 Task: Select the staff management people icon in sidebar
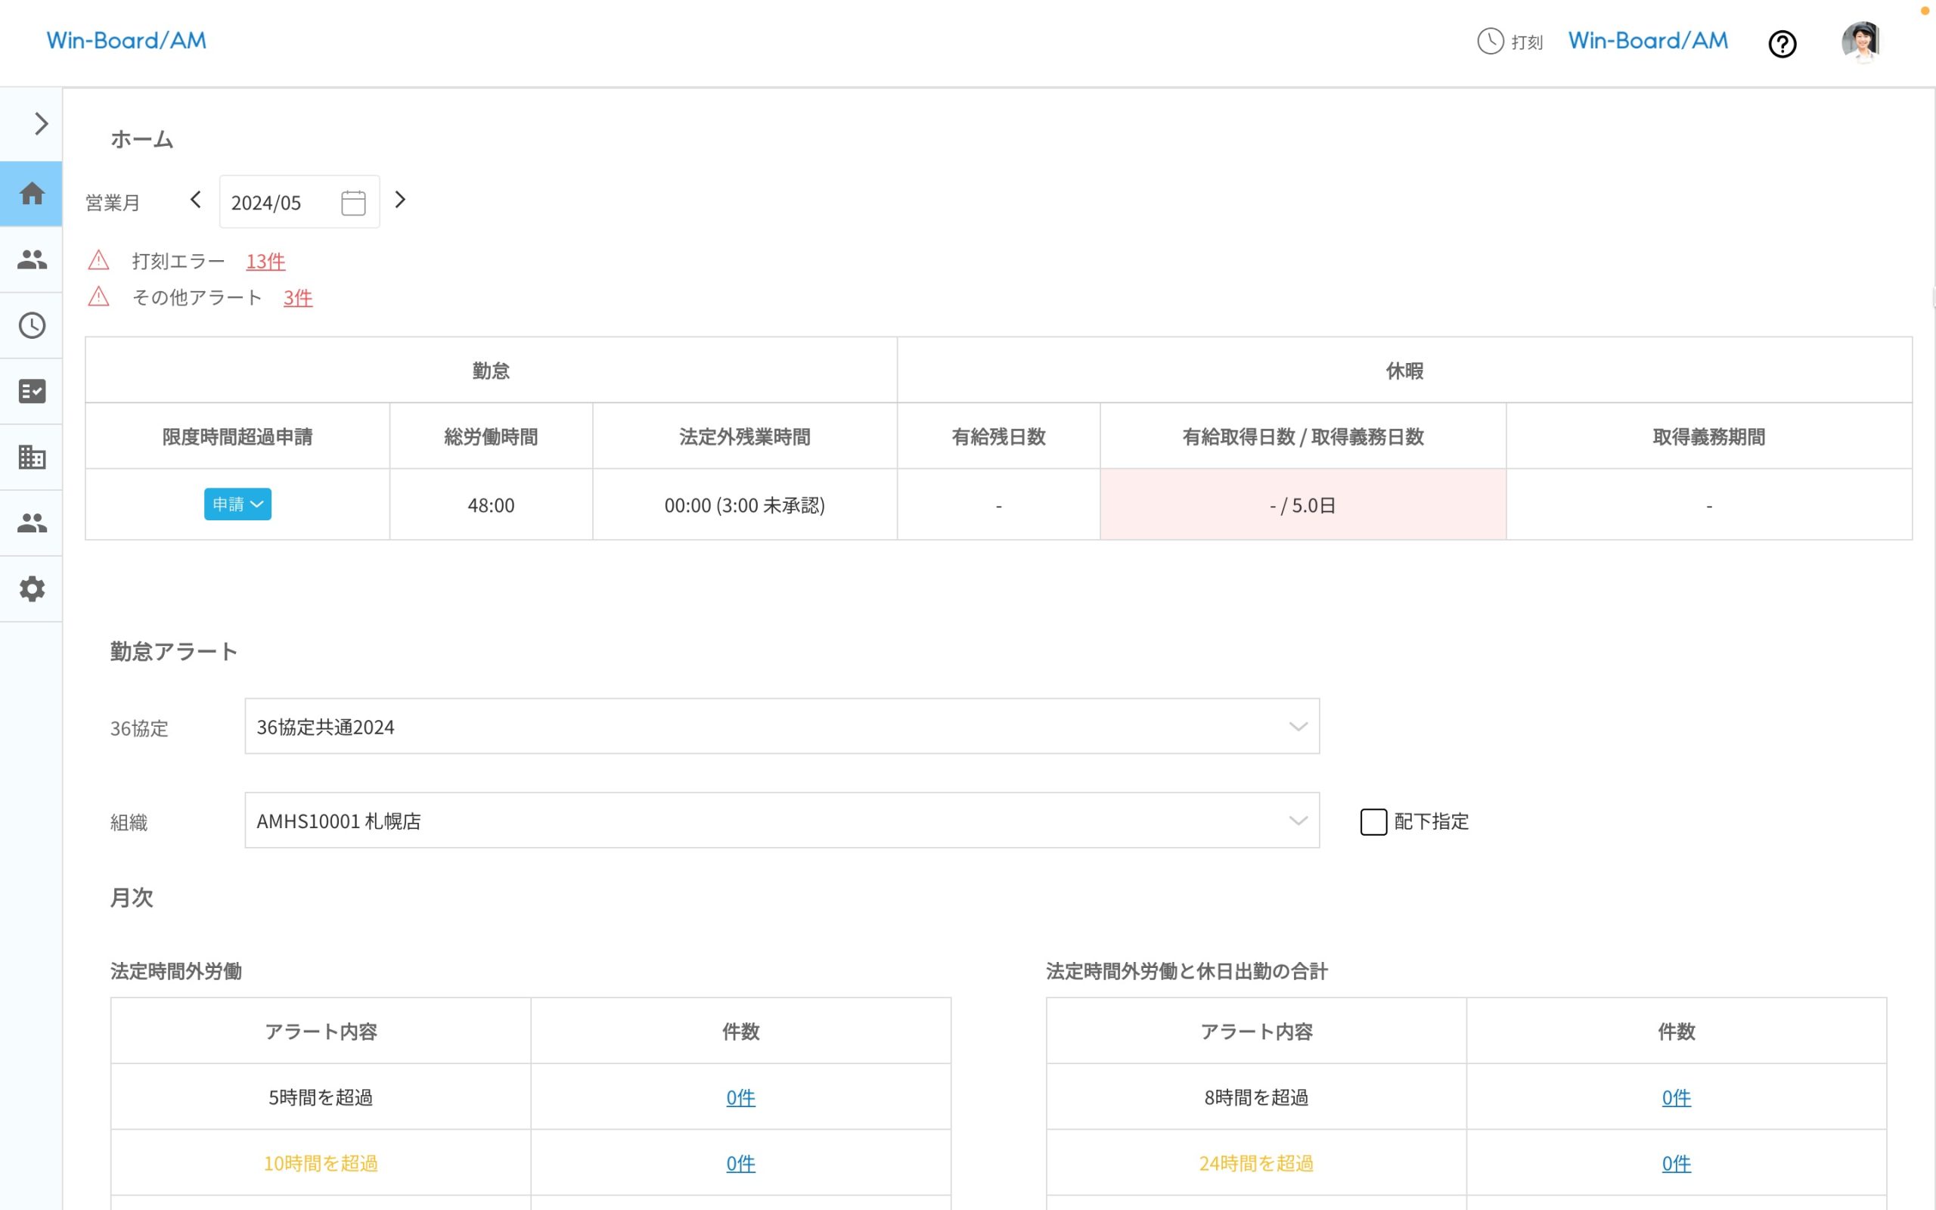coord(31,259)
